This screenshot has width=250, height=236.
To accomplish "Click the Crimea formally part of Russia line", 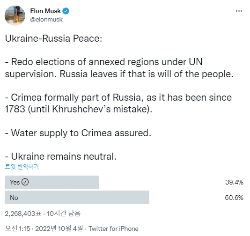I will tap(118, 103).
